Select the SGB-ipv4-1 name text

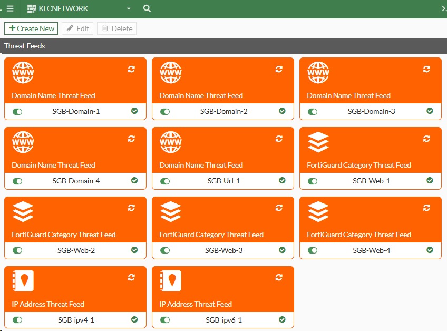click(x=76, y=320)
